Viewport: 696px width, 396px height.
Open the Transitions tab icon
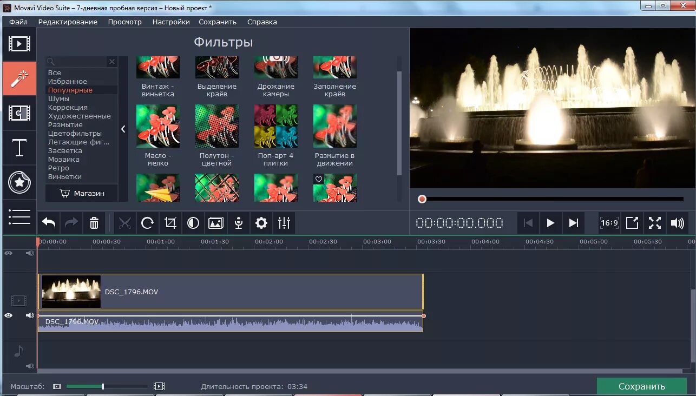tap(19, 113)
